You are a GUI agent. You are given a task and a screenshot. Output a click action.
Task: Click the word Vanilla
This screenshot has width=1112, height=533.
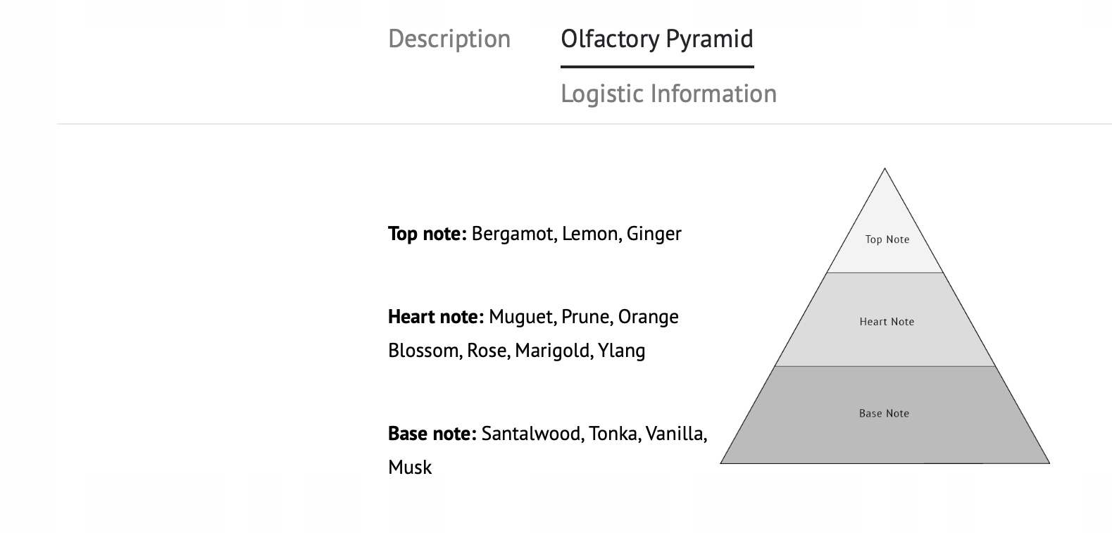tap(675, 434)
